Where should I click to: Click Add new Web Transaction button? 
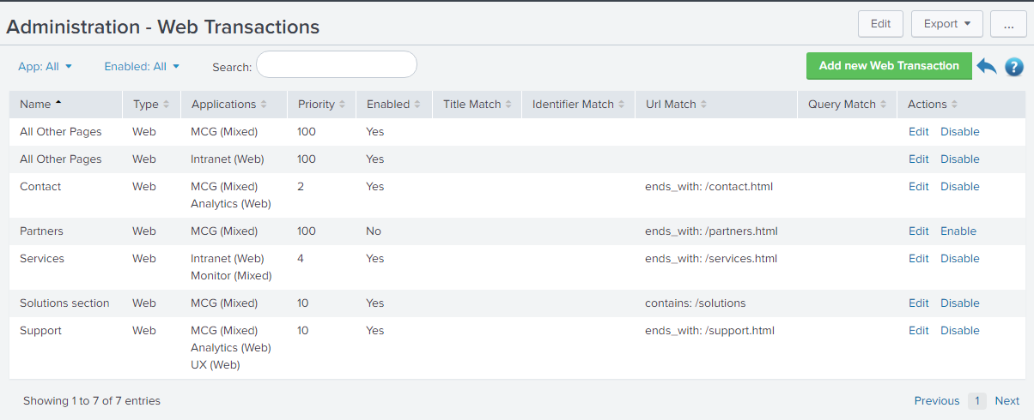click(889, 66)
